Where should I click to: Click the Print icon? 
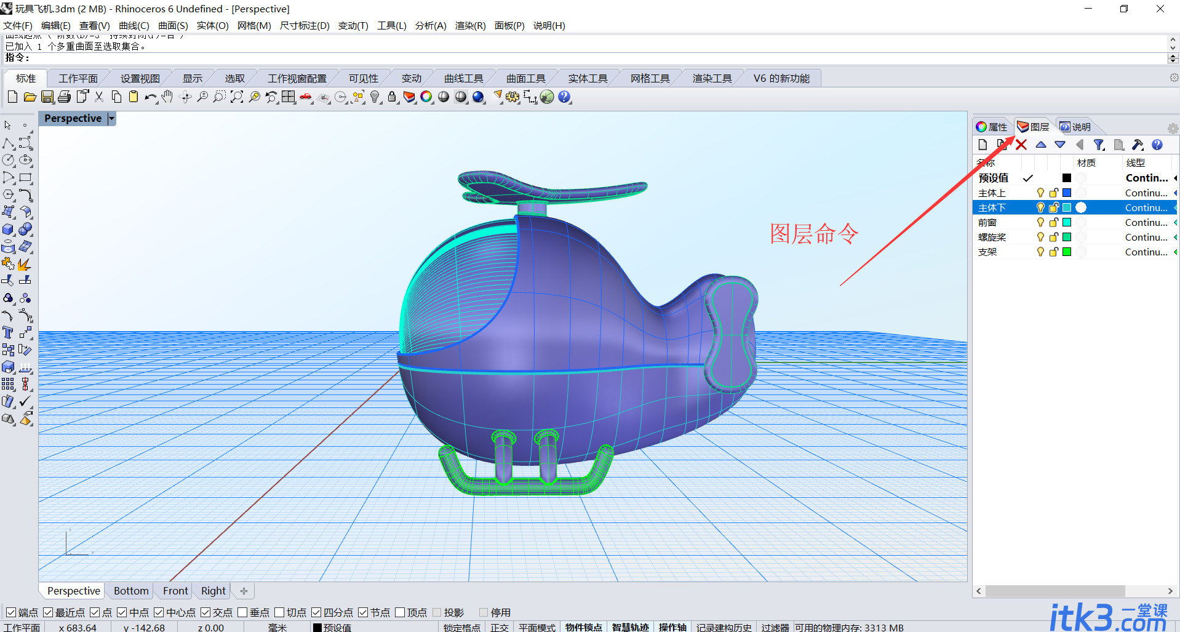(64, 97)
